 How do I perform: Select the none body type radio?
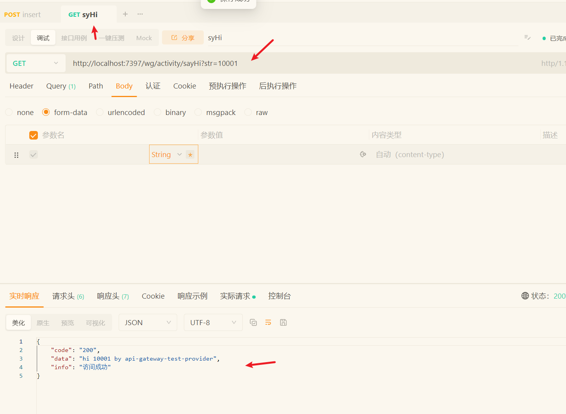pos(9,112)
